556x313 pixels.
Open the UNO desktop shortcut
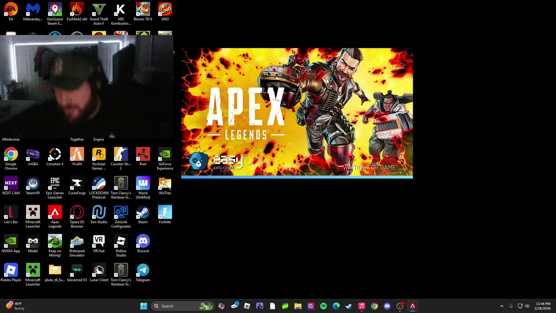point(165,12)
